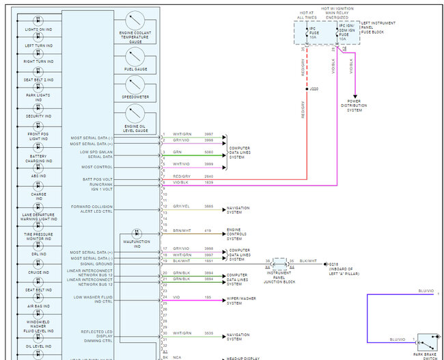
Task: Click the arrowhead pointing to Power Distribution System
Action: 355,97
